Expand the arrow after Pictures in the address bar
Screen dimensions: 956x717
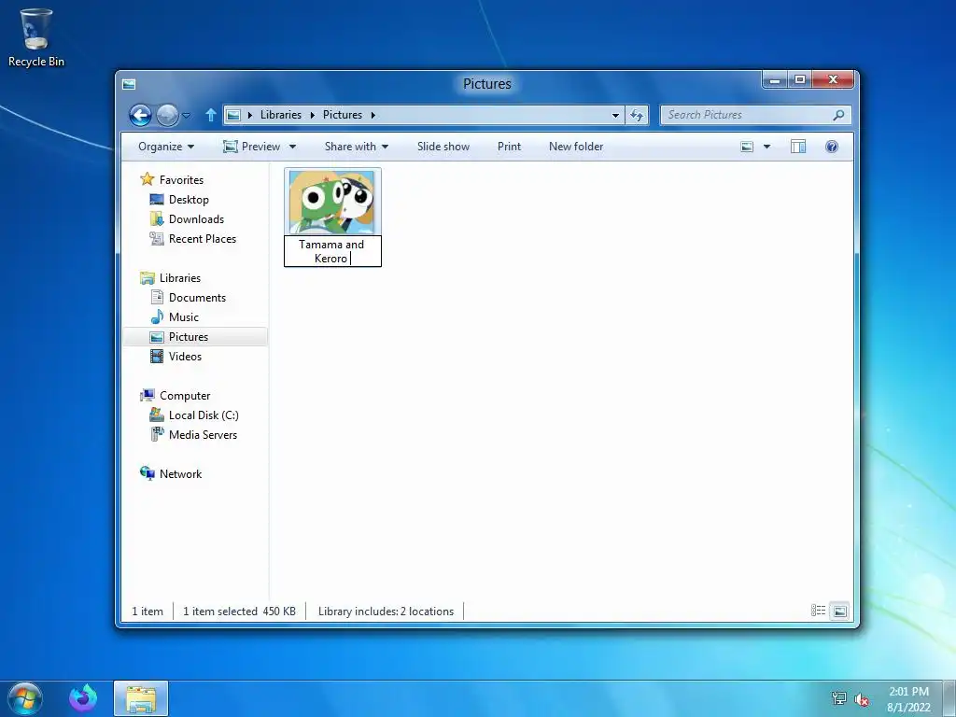[373, 115]
